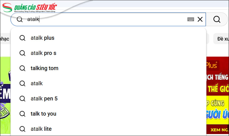Select the plain "atalk" suggestion

click(37, 83)
